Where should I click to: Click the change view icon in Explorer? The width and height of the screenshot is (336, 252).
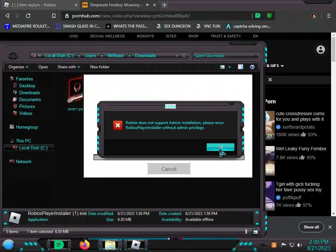pos(222,67)
